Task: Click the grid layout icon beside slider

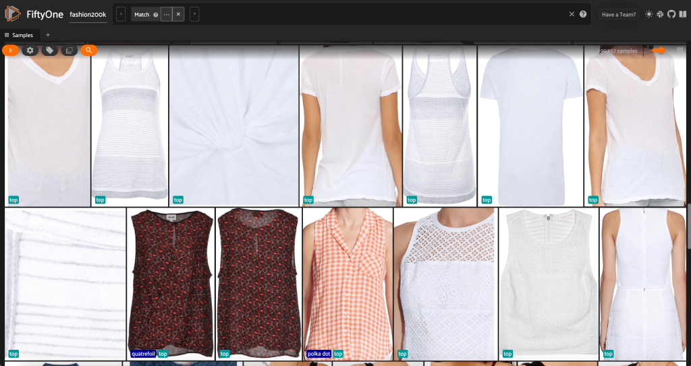Action: tap(680, 51)
